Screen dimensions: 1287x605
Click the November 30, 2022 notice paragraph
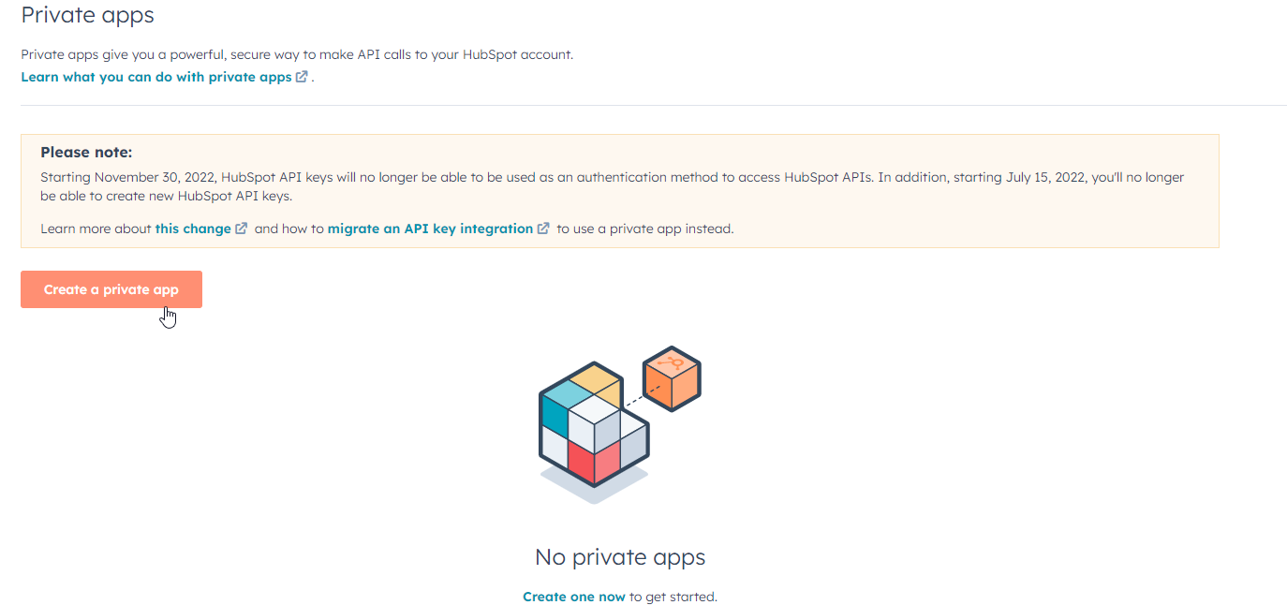click(x=613, y=186)
